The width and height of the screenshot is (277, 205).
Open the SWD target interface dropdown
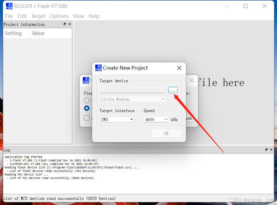(117, 120)
